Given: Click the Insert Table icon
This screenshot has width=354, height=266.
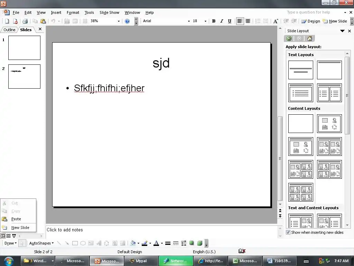Looking at the screenshot, I should (75, 21).
